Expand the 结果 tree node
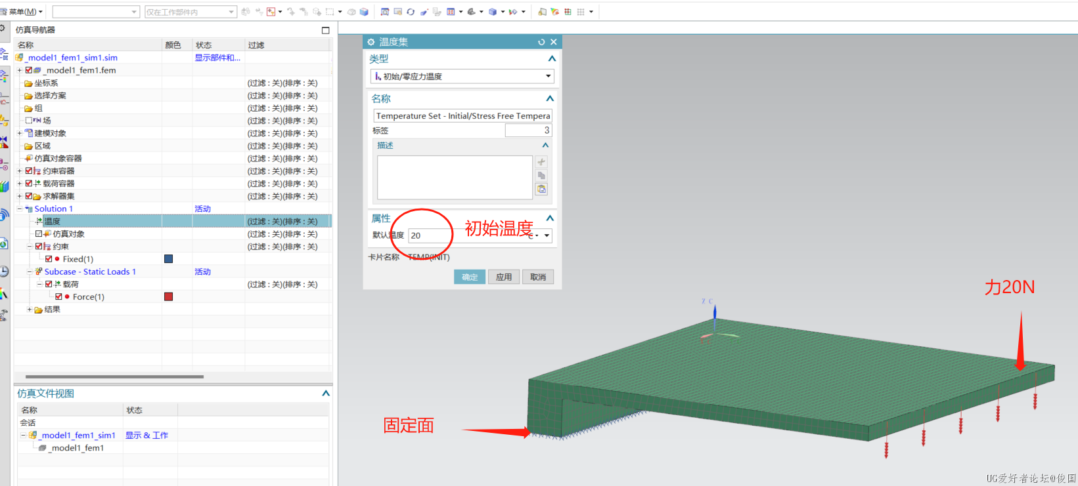 (29, 309)
